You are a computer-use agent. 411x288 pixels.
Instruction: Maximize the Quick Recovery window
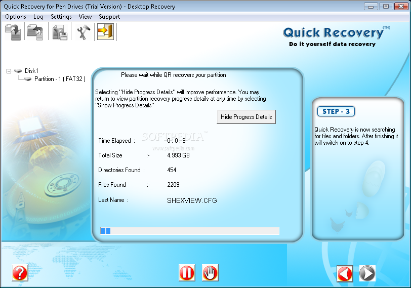tap(386, 6)
